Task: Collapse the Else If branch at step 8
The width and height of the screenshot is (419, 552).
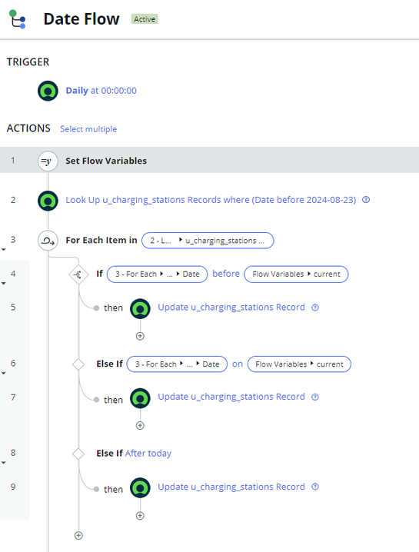Action: (x=4, y=463)
